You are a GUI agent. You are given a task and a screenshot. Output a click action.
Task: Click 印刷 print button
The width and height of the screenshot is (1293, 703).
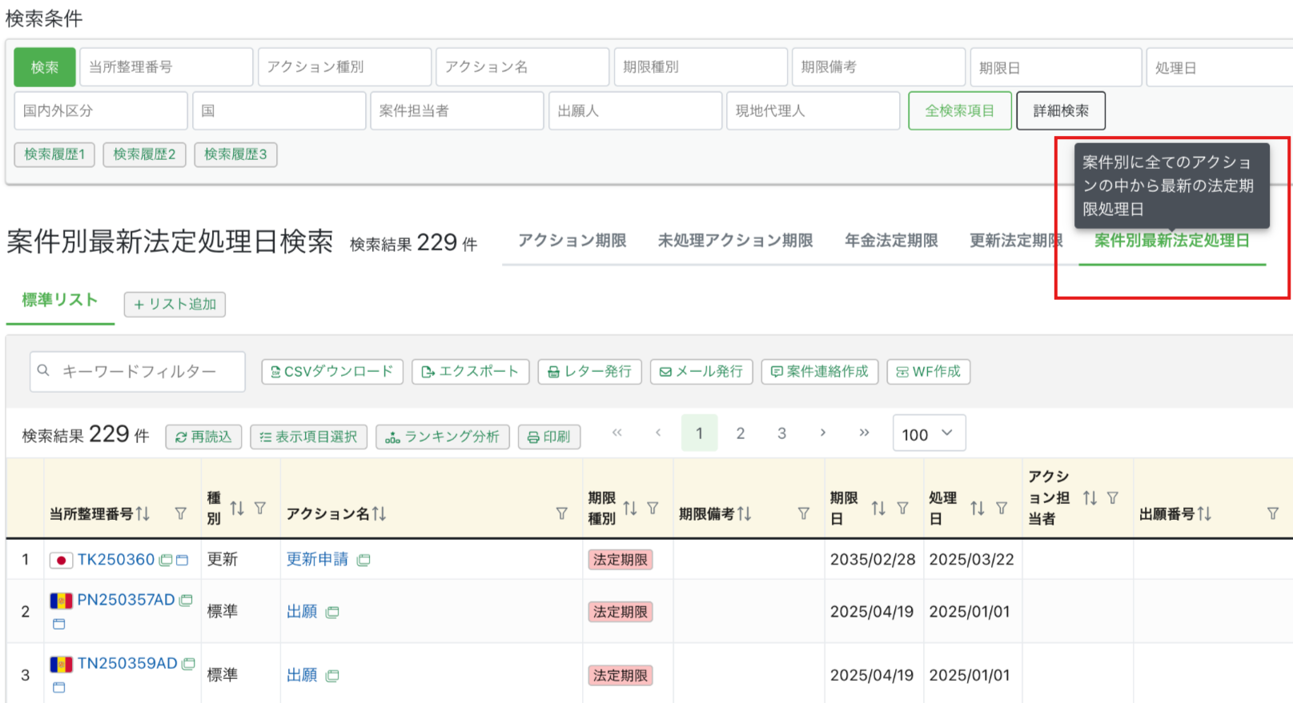(x=549, y=437)
